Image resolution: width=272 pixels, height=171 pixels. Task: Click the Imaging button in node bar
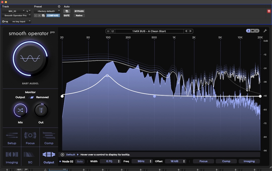(249, 161)
